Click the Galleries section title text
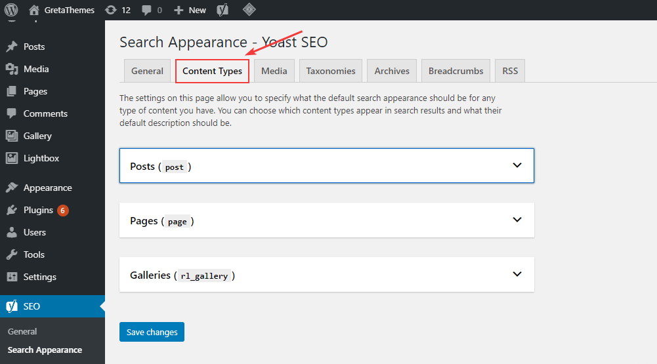Screen dimensions: 657x364 tap(150, 275)
